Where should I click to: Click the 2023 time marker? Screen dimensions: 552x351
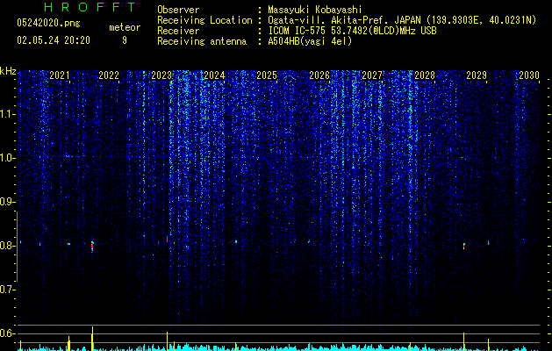[x=161, y=75]
